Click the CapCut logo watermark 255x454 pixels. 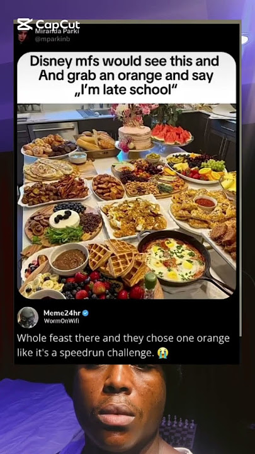click(48, 25)
